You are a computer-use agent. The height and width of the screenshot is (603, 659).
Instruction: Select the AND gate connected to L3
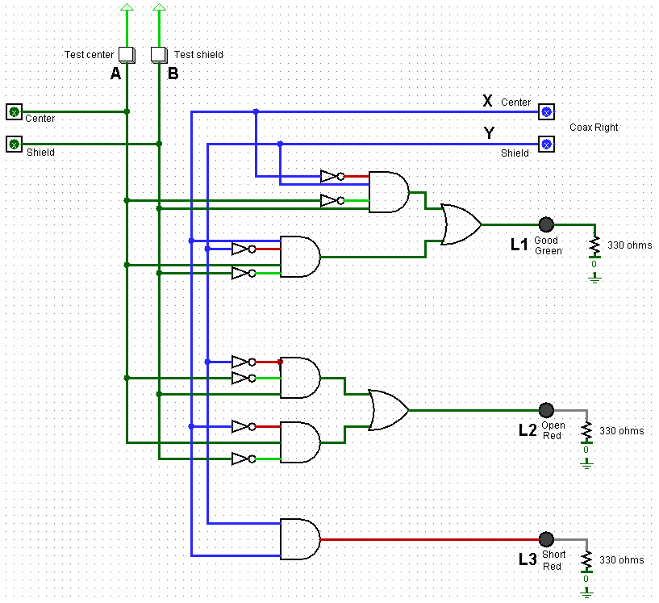coord(298,538)
